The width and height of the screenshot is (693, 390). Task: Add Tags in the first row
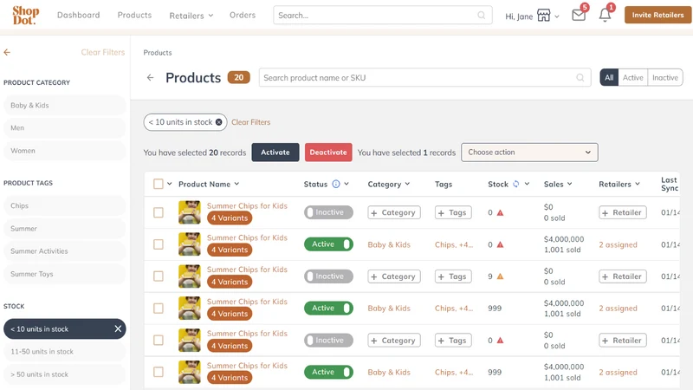coord(453,212)
